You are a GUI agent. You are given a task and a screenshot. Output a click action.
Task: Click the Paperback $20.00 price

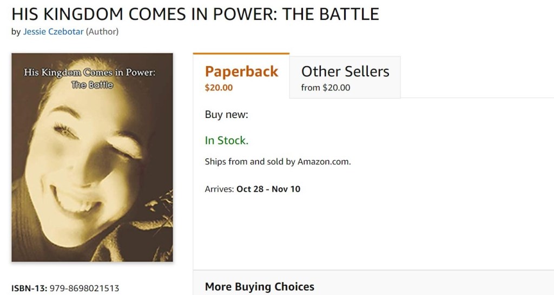pyautogui.click(x=219, y=88)
